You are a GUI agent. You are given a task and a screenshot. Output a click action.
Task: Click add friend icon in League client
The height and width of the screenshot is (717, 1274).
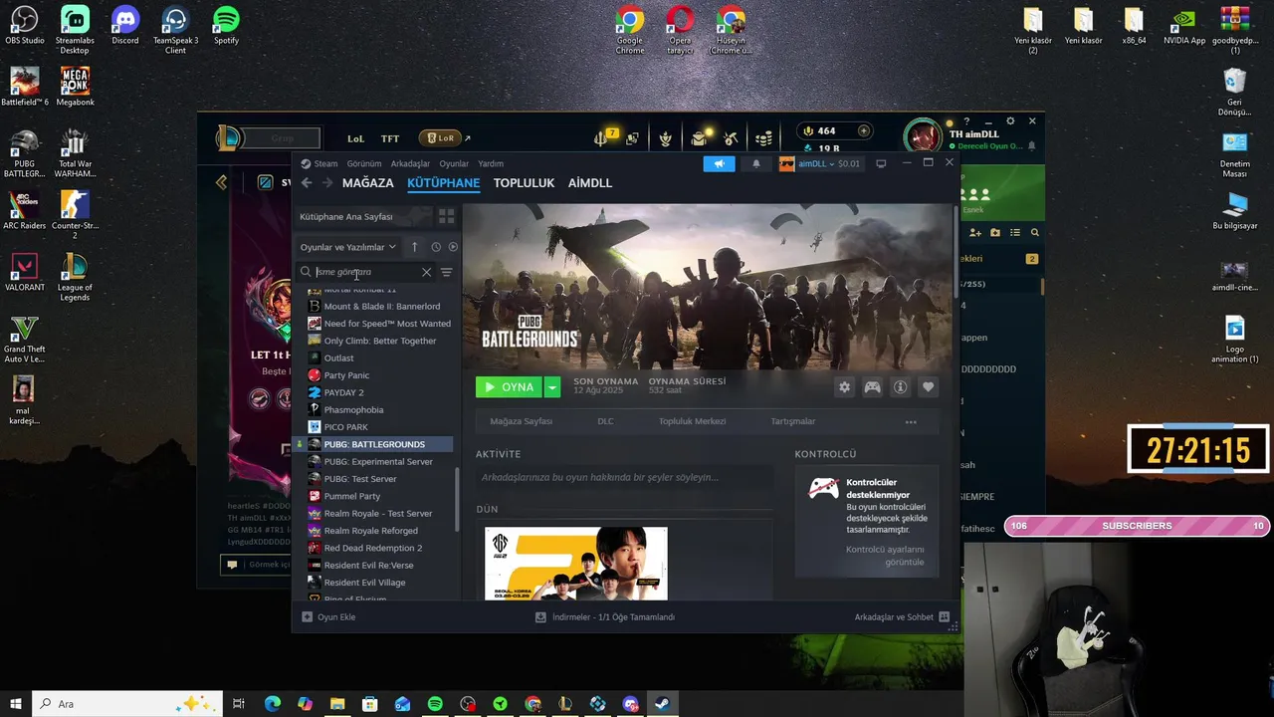click(x=975, y=232)
